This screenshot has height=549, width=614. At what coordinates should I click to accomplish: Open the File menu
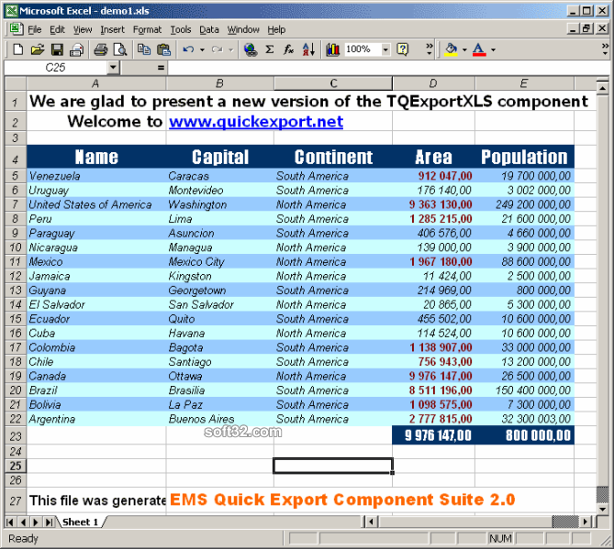pyautogui.click(x=35, y=29)
